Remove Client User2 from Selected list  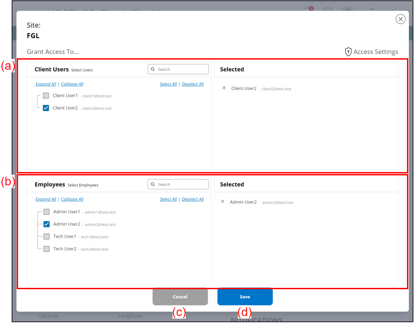click(224, 88)
